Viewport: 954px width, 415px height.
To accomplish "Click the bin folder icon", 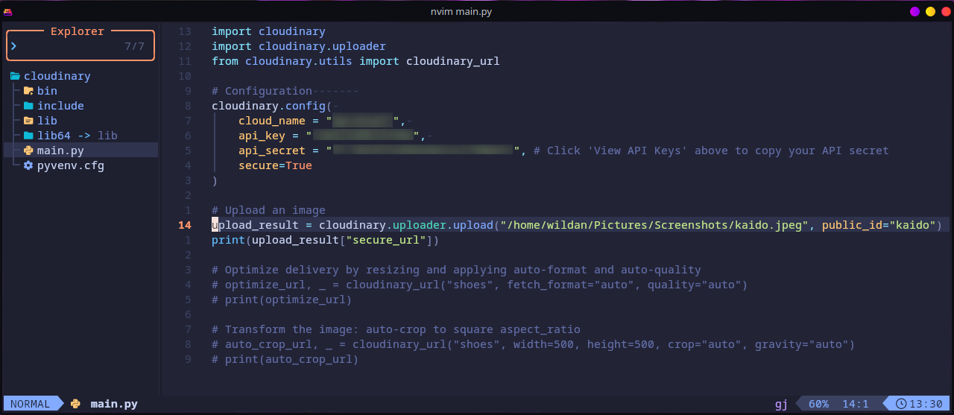I will [28, 91].
